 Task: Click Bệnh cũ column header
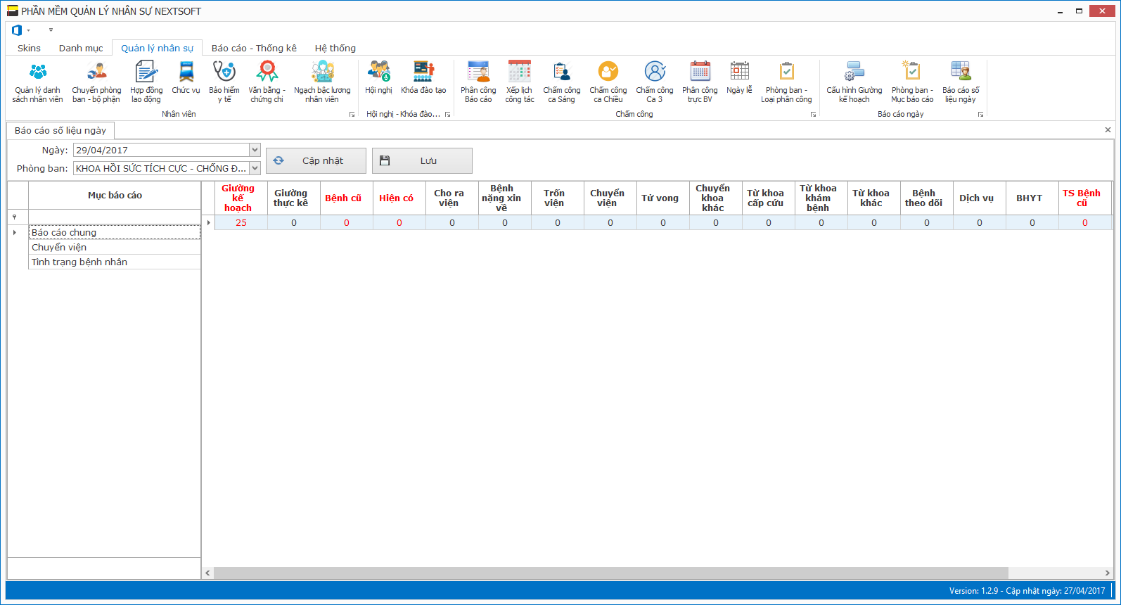(x=347, y=198)
